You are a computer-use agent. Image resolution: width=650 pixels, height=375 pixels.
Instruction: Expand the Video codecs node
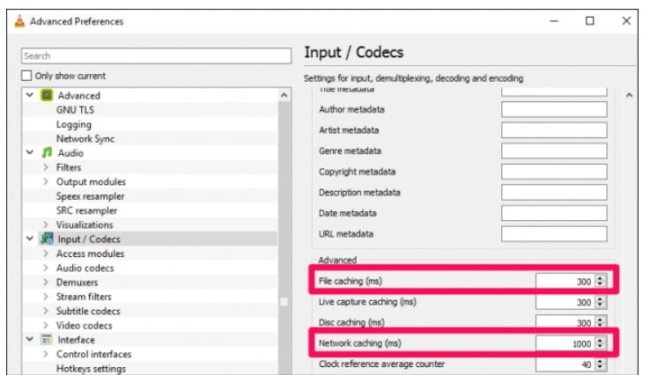point(46,326)
